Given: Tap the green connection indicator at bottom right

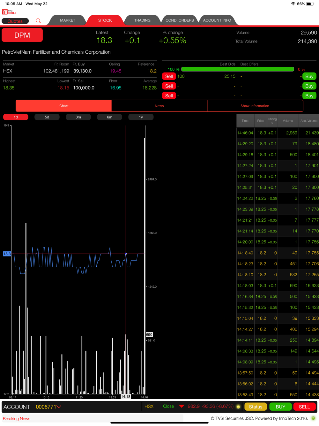Looking at the screenshot, I should pos(313,418).
